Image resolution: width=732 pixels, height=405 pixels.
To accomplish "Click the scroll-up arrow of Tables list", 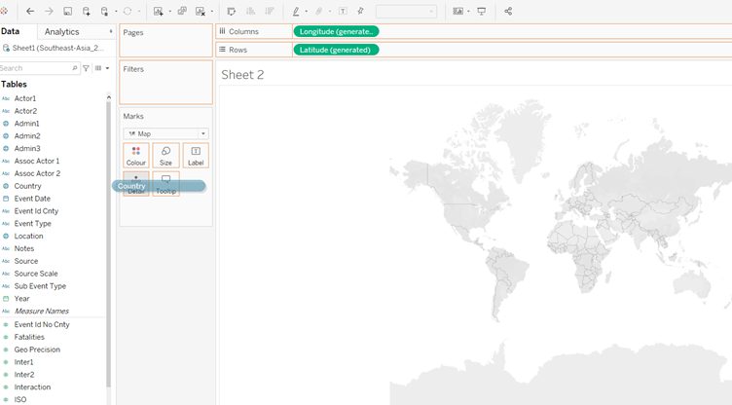I will [109, 97].
